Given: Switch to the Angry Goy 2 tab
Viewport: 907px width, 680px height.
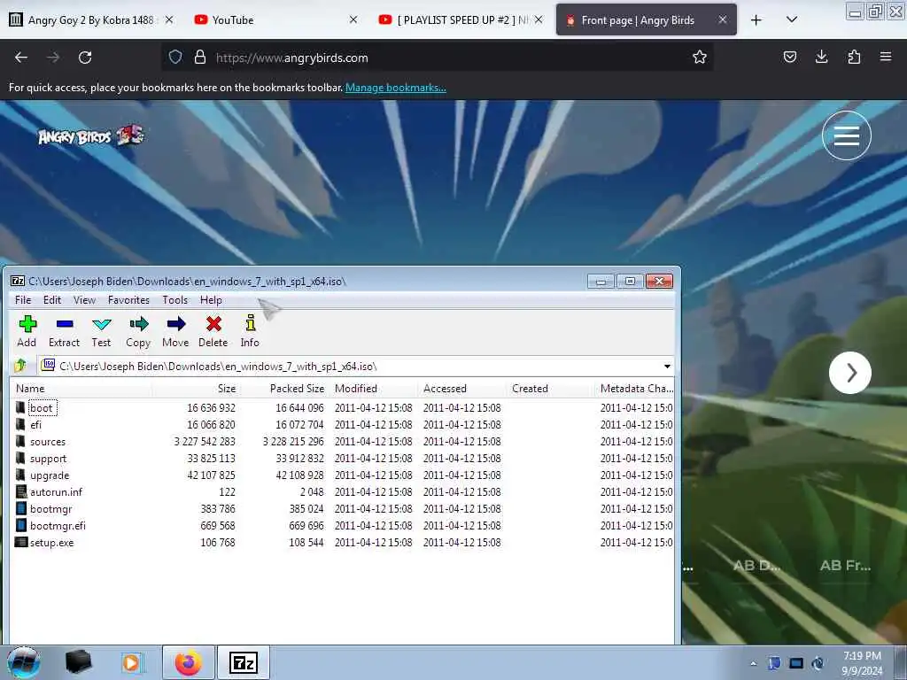Looking at the screenshot, I should click(x=91, y=19).
